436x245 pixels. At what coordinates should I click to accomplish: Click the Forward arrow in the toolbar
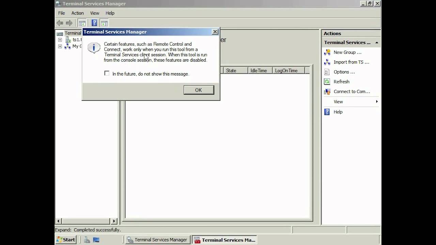click(x=69, y=23)
